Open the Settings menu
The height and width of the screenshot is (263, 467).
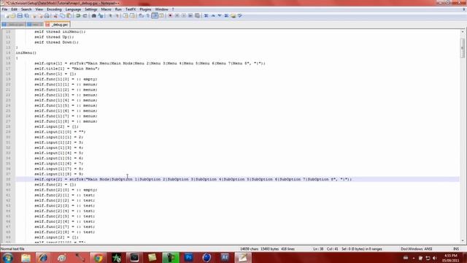click(91, 9)
